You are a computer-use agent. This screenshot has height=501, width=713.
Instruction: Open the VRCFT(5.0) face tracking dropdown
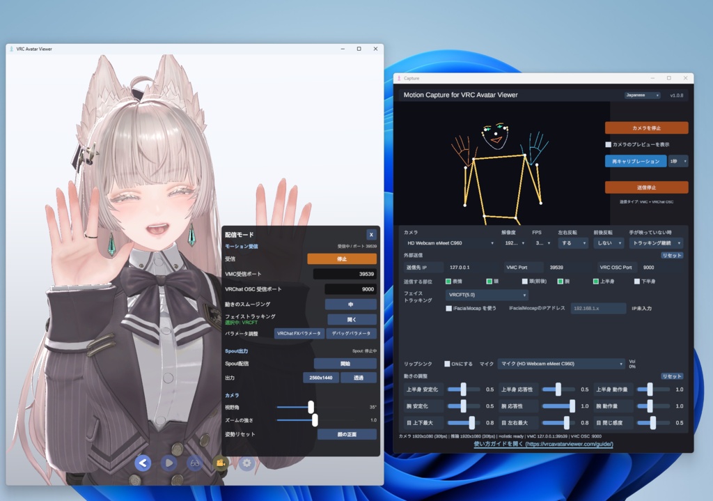(x=487, y=295)
